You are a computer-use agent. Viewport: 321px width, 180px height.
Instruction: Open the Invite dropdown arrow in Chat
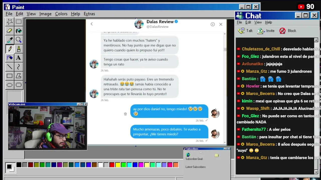pyautogui.click(x=265, y=32)
